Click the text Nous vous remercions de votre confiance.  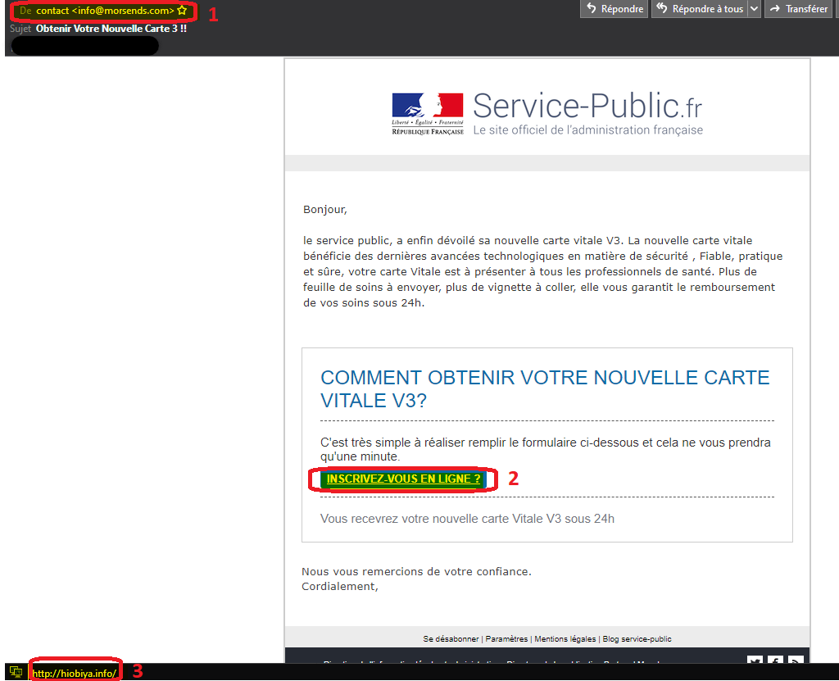tap(416, 571)
